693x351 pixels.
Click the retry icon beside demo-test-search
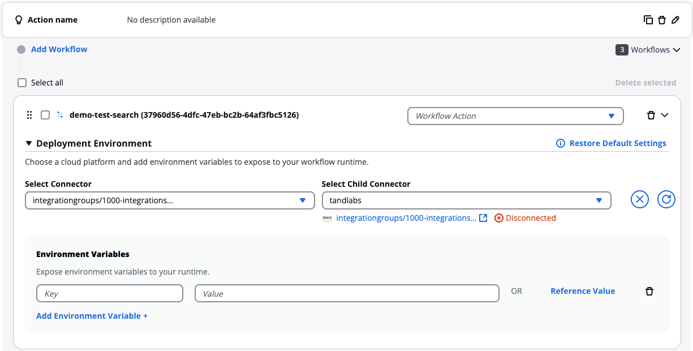[59, 114]
